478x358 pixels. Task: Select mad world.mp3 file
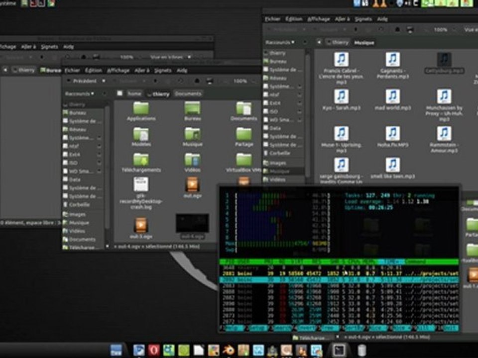[x=393, y=100]
